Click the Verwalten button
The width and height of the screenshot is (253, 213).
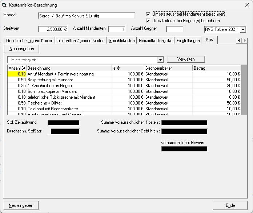186,59
